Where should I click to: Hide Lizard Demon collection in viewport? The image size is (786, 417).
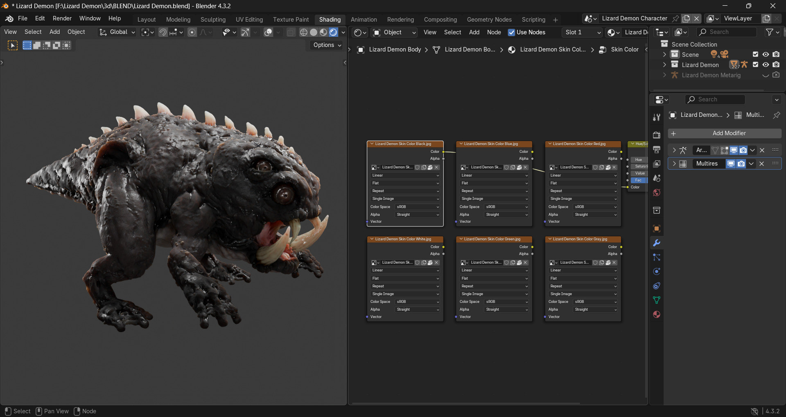point(766,65)
